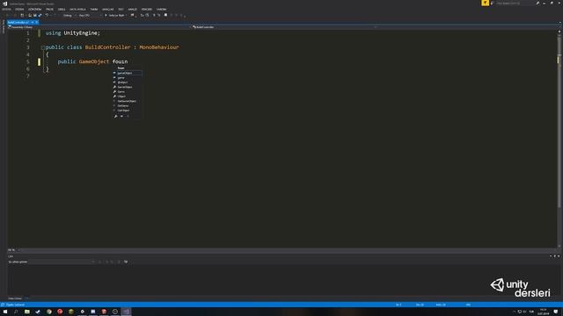Image resolution: width=563 pixels, height=316 pixels.
Task: Click 'UnityEngine' in the using statement
Action: [x=80, y=33]
